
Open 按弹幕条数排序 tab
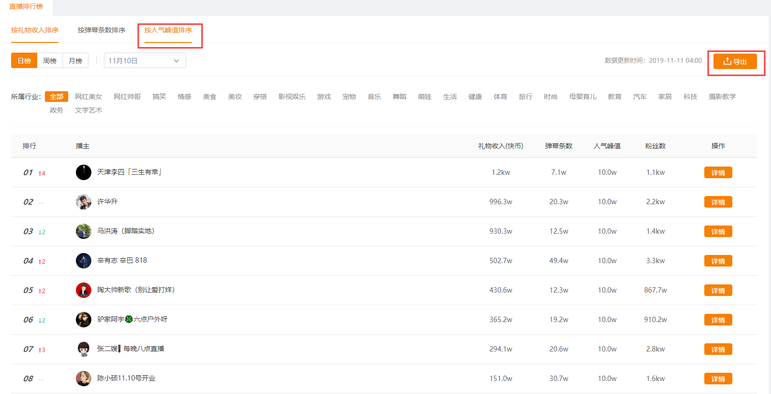point(102,30)
